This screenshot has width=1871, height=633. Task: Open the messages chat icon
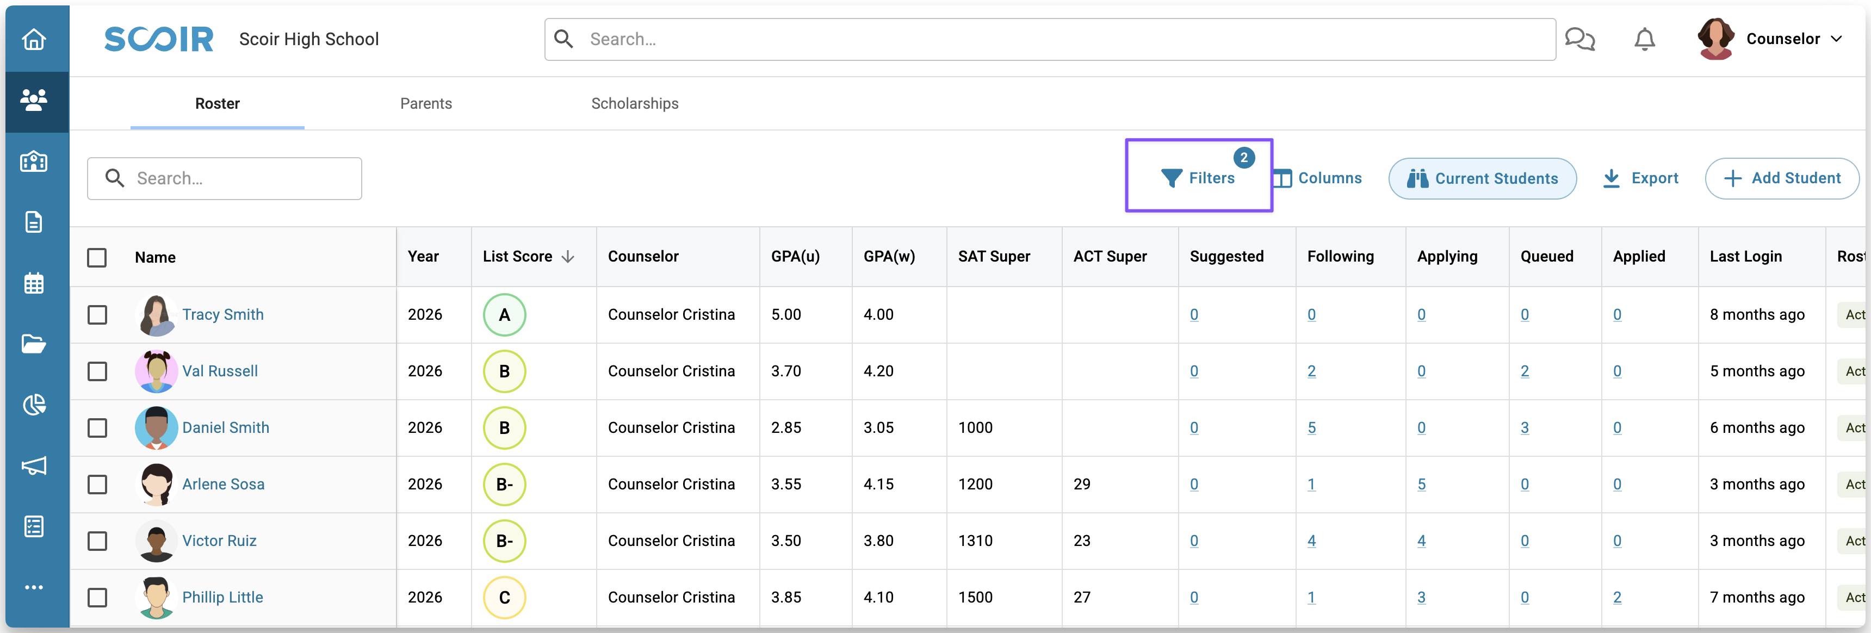point(1579,39)
